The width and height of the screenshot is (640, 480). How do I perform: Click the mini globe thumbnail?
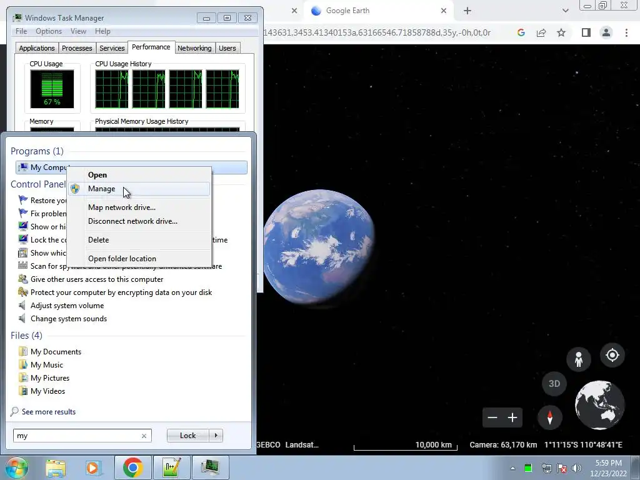coord(599,405)
